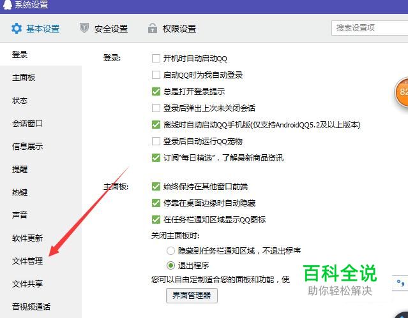Click the orange 82 floating ball
The image size is (408, 318).
[x=402, y=92]
